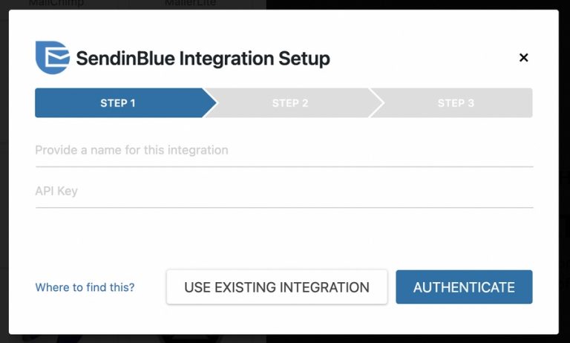Click the SendinBlue logo icon
Viewport: 570px width, 343px height.
[52, 57]
